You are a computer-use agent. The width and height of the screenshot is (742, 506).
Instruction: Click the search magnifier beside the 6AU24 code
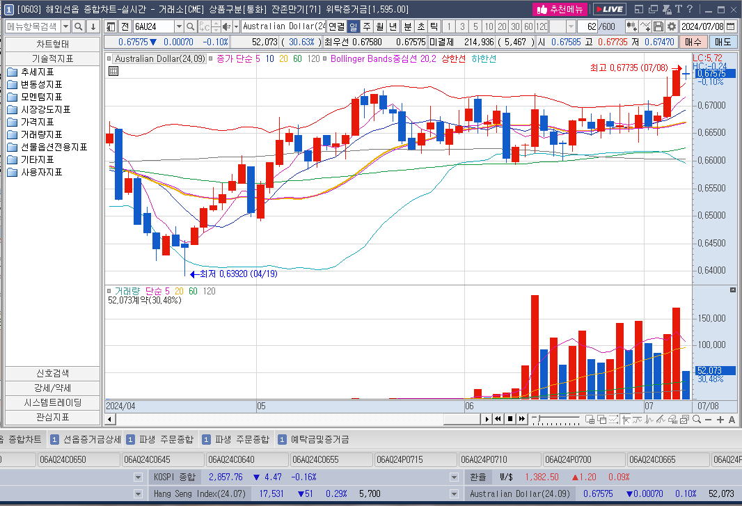coord(191,26)
